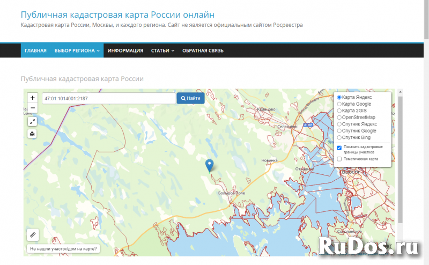Select Спутник Bing radio option
Viewport: 429px width, 265px height.
tap(339, 137)
